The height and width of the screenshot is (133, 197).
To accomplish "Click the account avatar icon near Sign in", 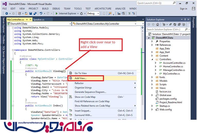I will [193, 8].
